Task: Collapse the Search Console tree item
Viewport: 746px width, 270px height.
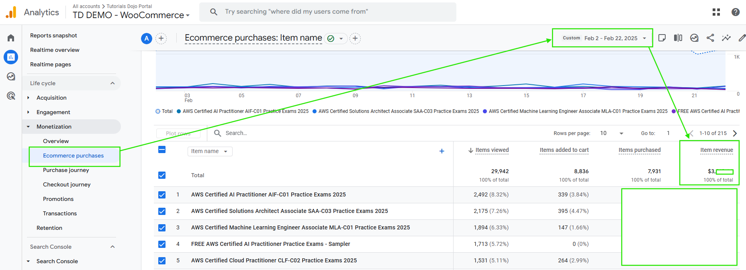Action: [28, 261]
